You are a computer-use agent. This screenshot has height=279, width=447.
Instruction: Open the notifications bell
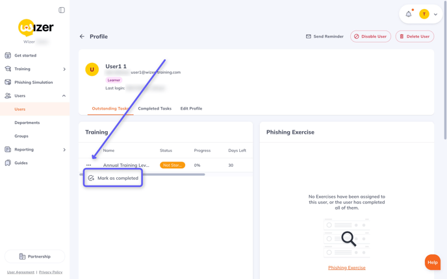(x=409, y=14)
